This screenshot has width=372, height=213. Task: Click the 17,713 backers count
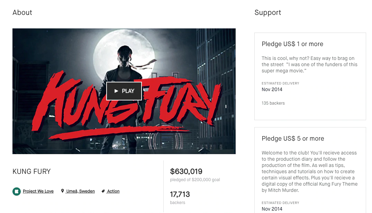pyautogui.click(x=180, y=194)
